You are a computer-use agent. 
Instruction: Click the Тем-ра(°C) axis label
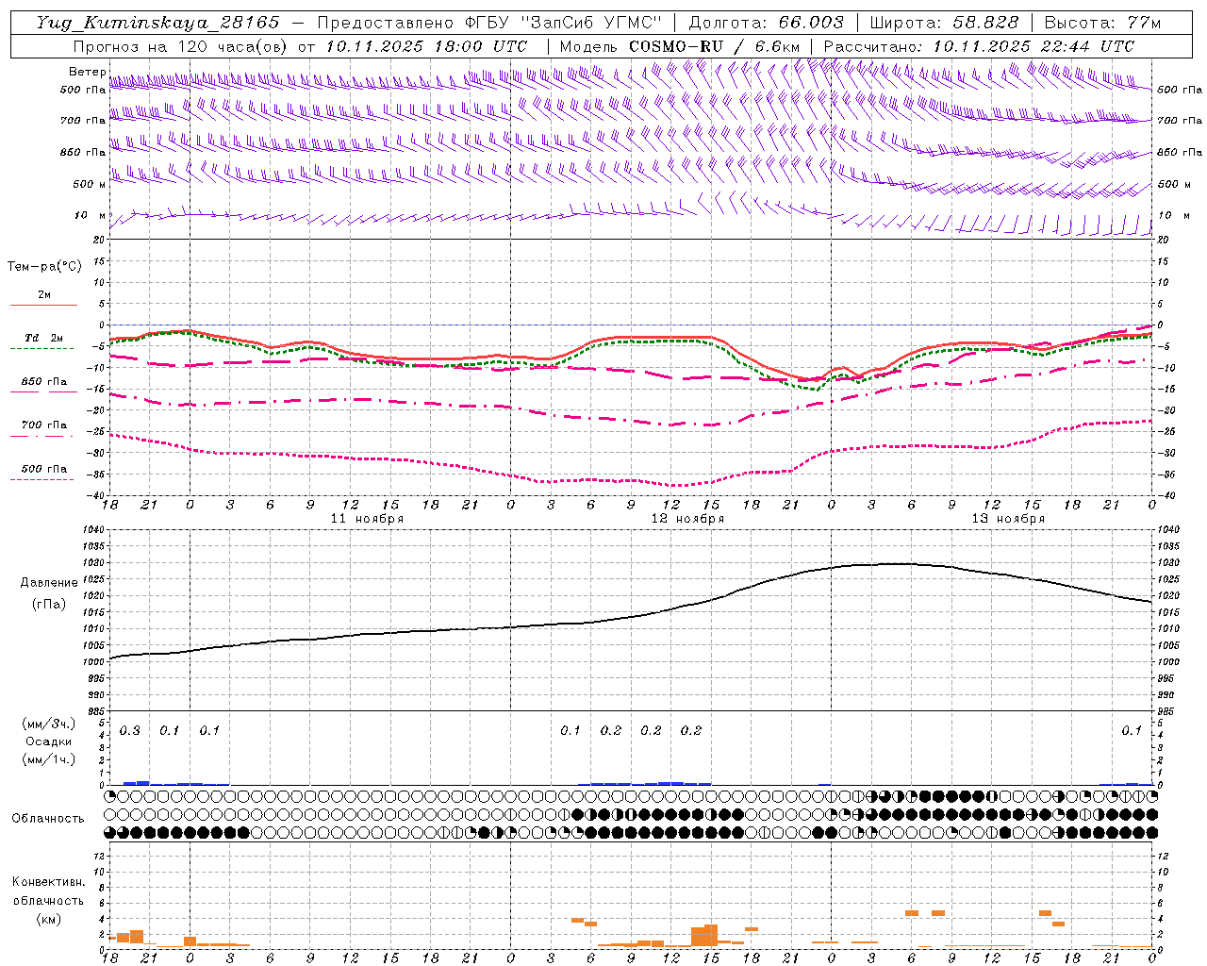44,267
